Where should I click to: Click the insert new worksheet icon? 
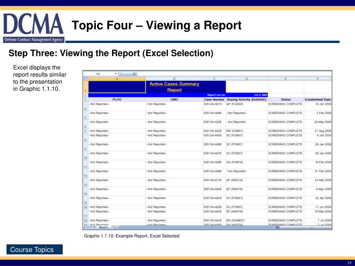(x=114, y=227)
